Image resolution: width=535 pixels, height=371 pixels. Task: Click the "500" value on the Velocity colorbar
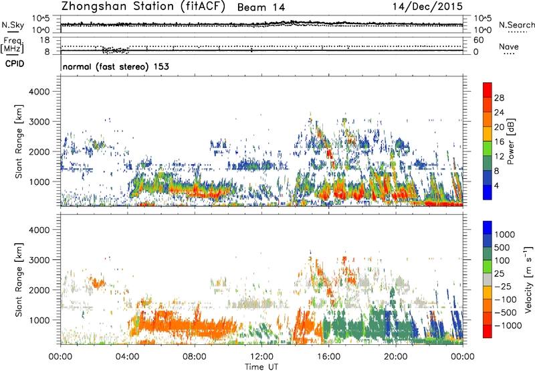[x=502, y=248]
